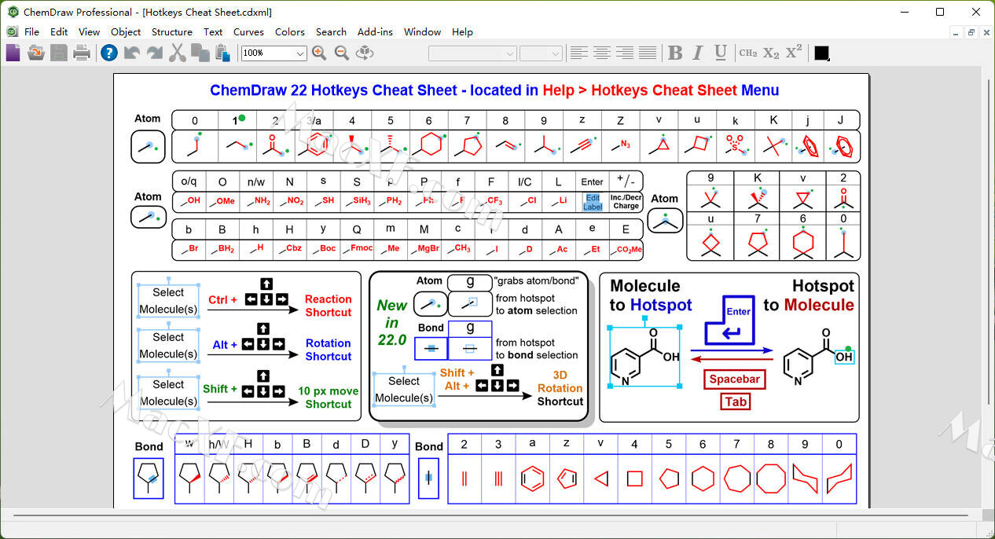Click the Print icon in toolbar
Image resolution: width=995 pixels, height=539 pixels.
(82, 53)
